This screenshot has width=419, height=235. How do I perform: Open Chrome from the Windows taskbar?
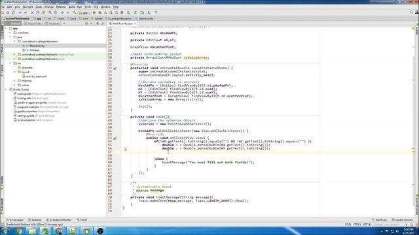tap(19, 230)
